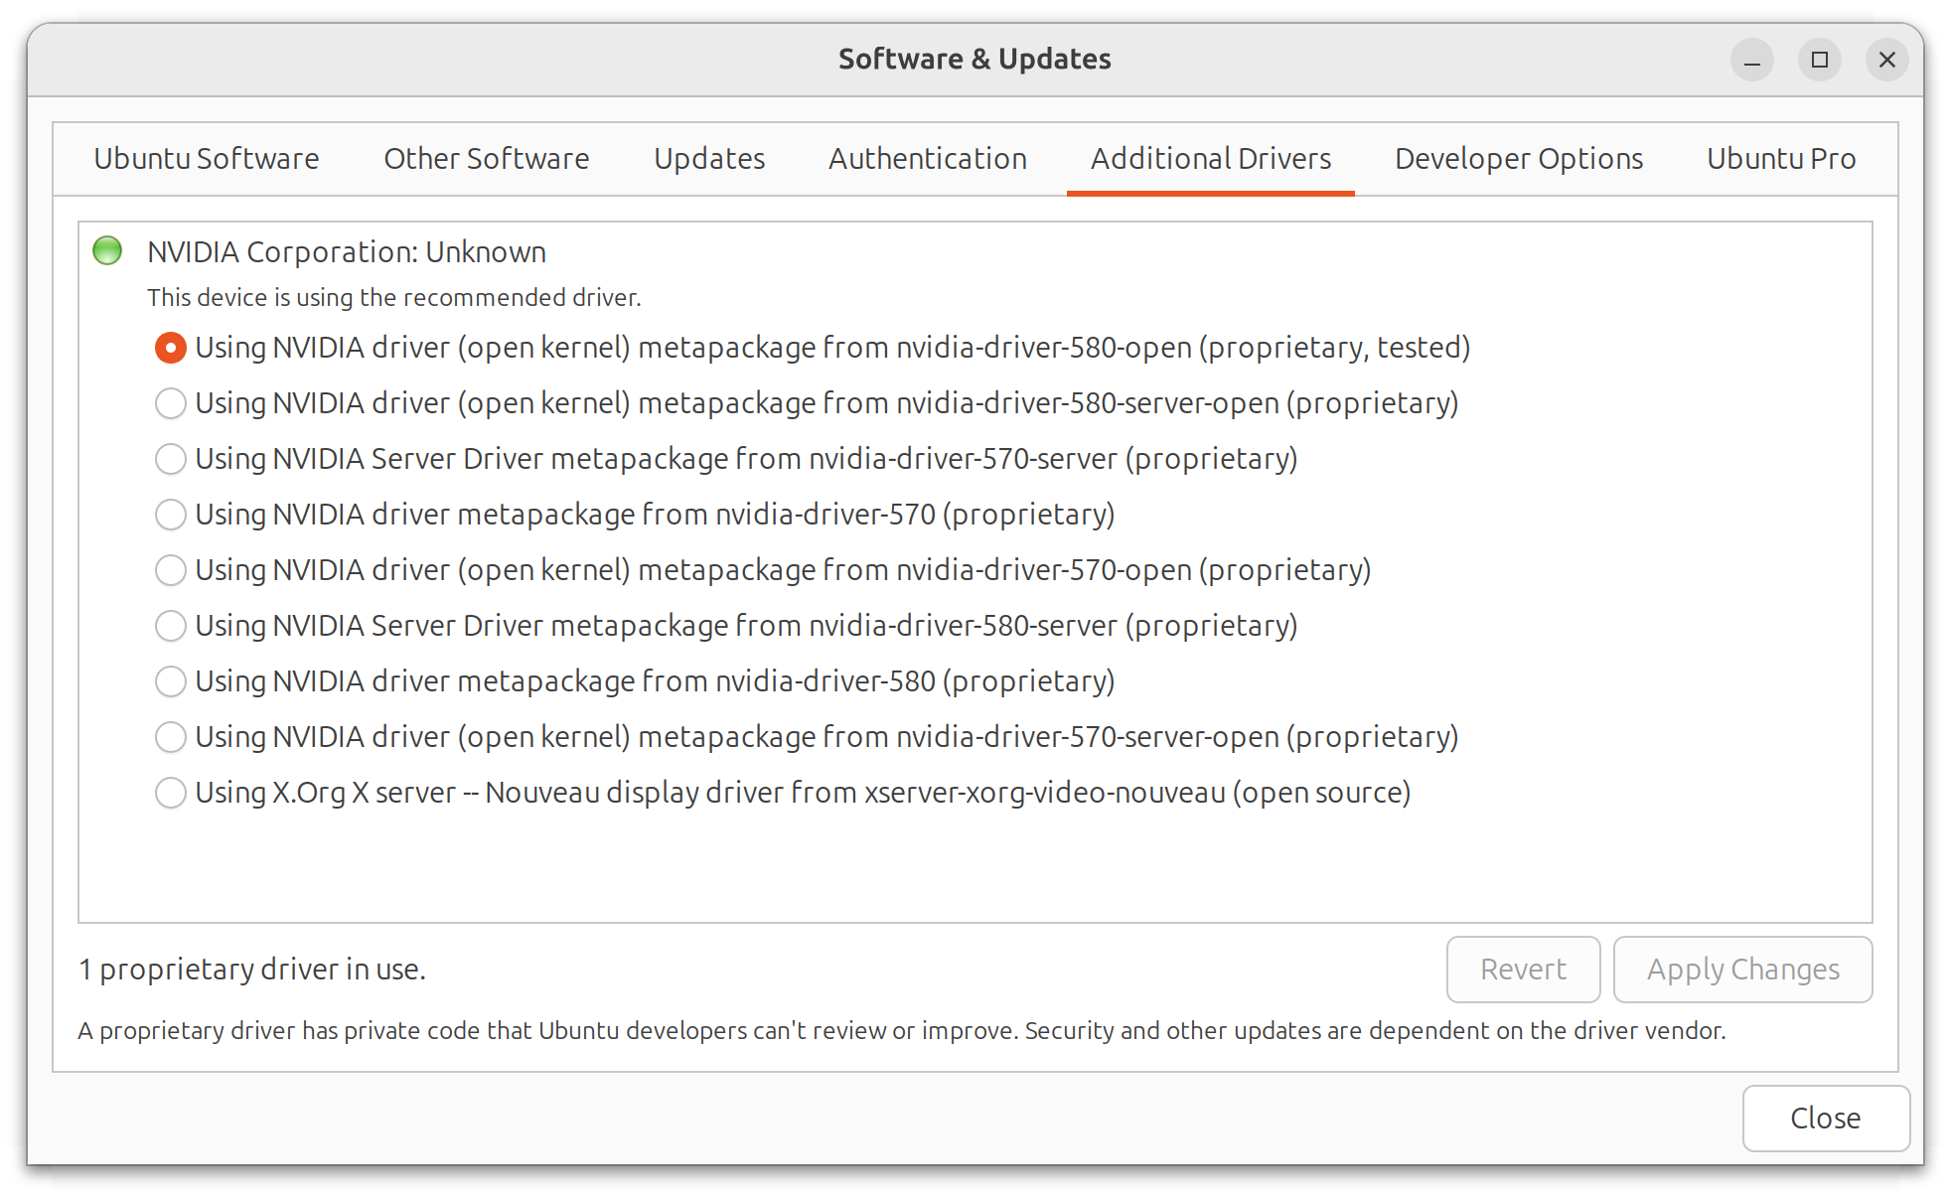Select the nvidia-driver-570-server proprietary driver
This screenshot has height=1198, width=1951.
tap(170, 459)
